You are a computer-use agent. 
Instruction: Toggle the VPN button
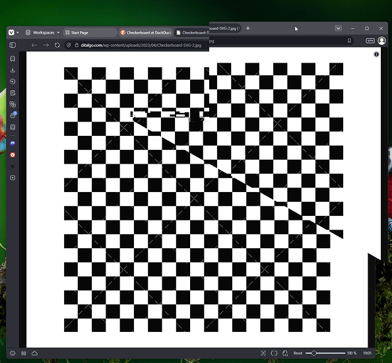(x=370, y=41)
